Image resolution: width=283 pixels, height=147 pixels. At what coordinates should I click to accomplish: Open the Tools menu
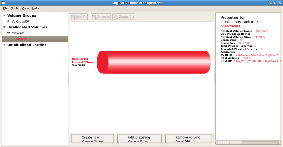click(15, 8)
